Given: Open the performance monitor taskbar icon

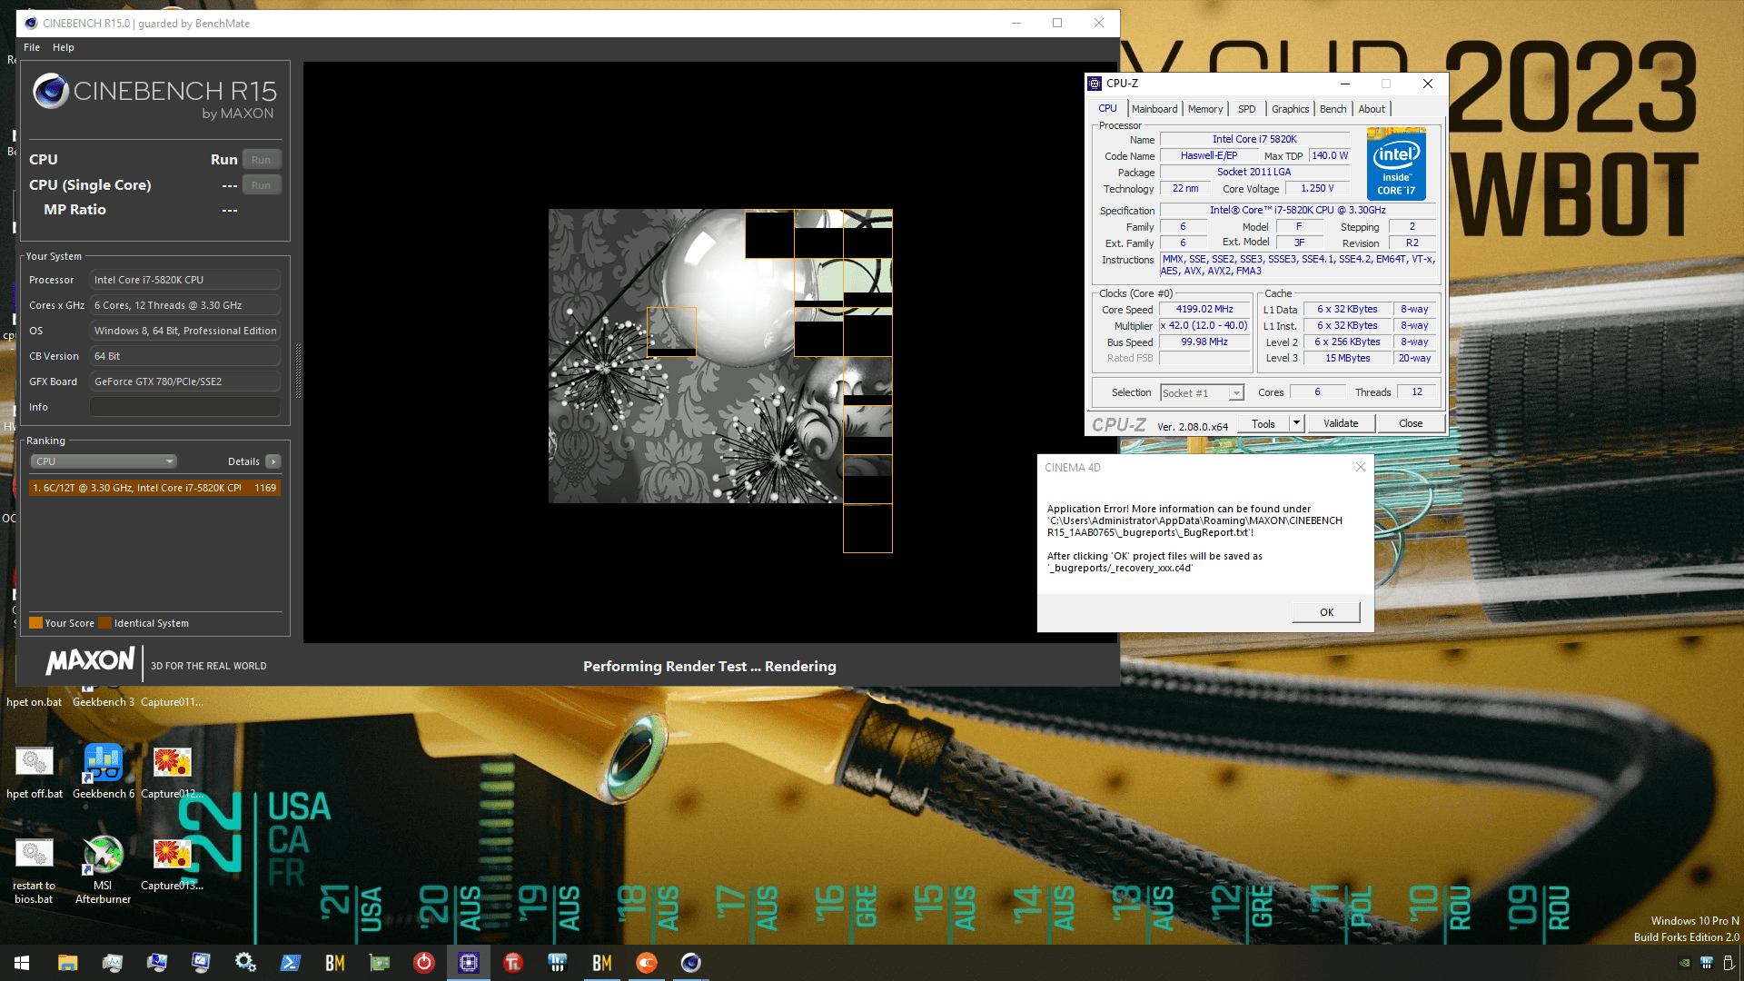Looking at the screenshot, I should [x=112, y=963].
